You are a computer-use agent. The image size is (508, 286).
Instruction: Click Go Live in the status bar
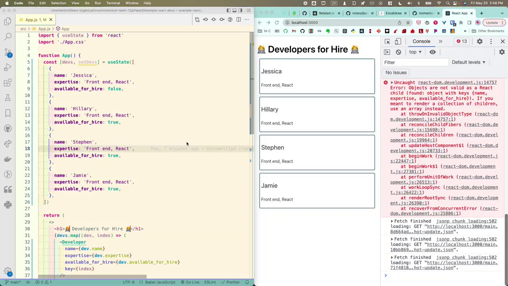[190, 282]
